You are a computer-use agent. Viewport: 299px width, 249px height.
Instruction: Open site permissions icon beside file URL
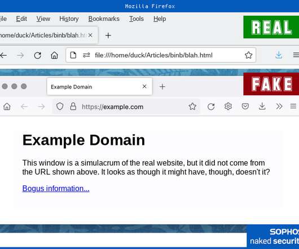(86, 55)
